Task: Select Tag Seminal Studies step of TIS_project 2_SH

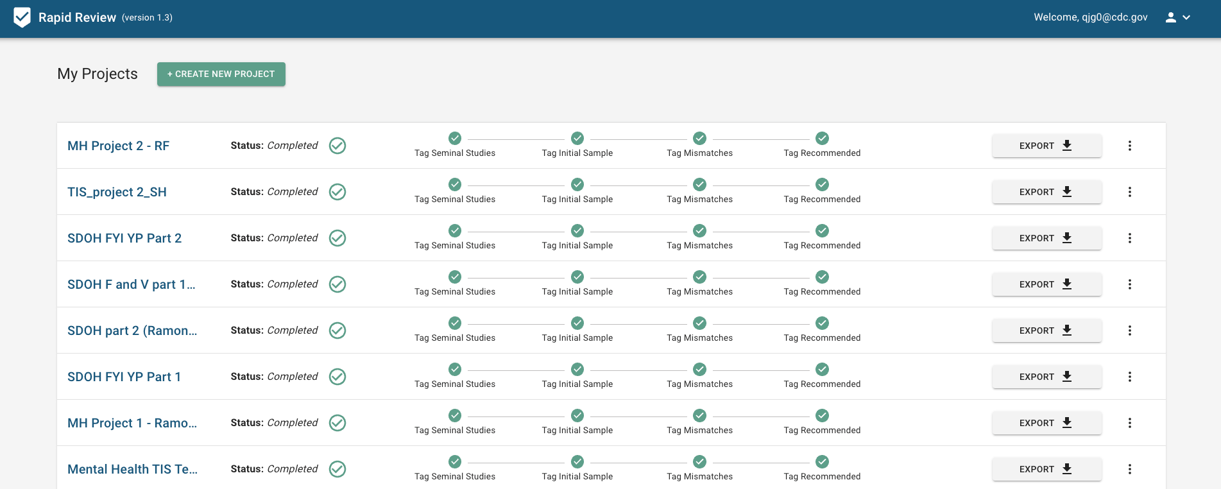Action: click(x=455, y=191)
